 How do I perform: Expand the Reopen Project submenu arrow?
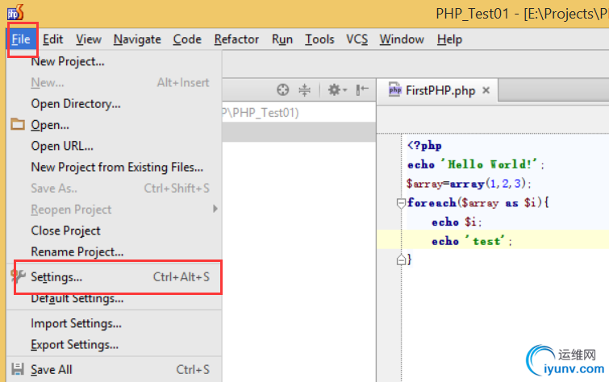click(x=215, y=209)
